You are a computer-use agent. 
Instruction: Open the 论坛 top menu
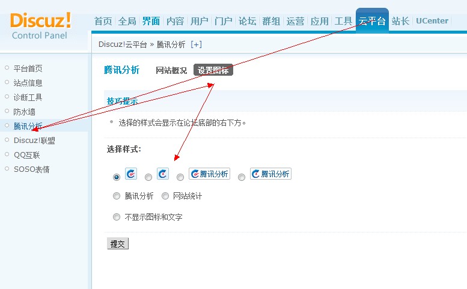(247, 21)
